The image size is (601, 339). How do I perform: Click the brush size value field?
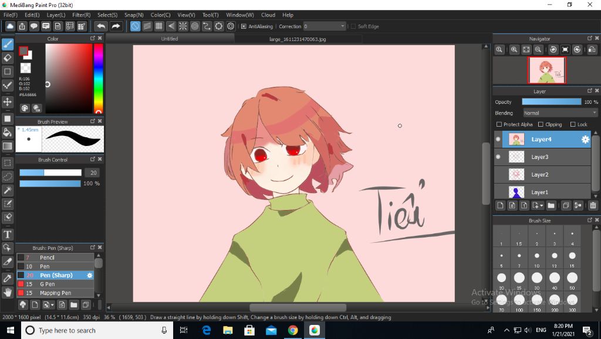coord(93,173)
